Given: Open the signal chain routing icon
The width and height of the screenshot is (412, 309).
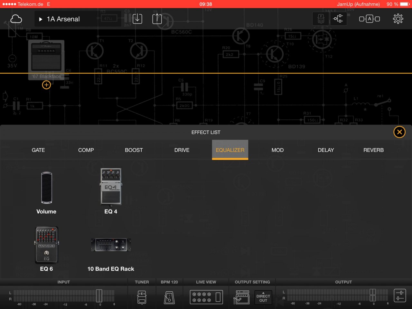Looking at the screenshot, I should 338,19.
